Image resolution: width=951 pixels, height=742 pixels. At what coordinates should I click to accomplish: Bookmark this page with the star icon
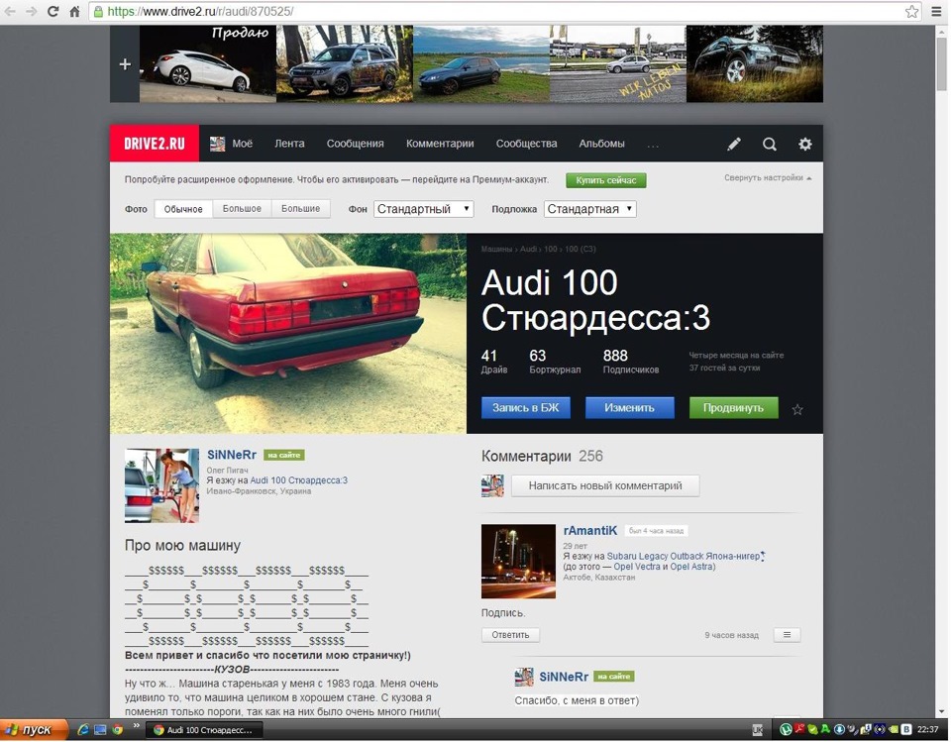pyautogui.click(x=911, y=12)
